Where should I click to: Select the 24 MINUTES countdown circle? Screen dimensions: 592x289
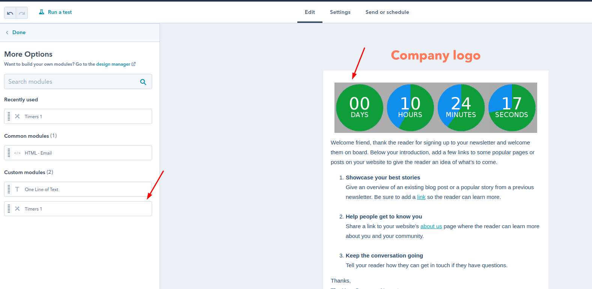click(x=461, y=108)
